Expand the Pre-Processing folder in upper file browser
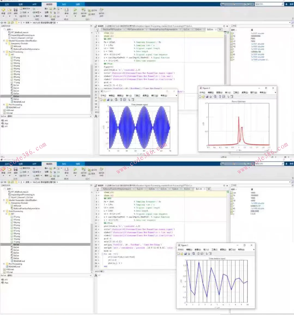This screenshot has width=294, height=315. [4, 105]
